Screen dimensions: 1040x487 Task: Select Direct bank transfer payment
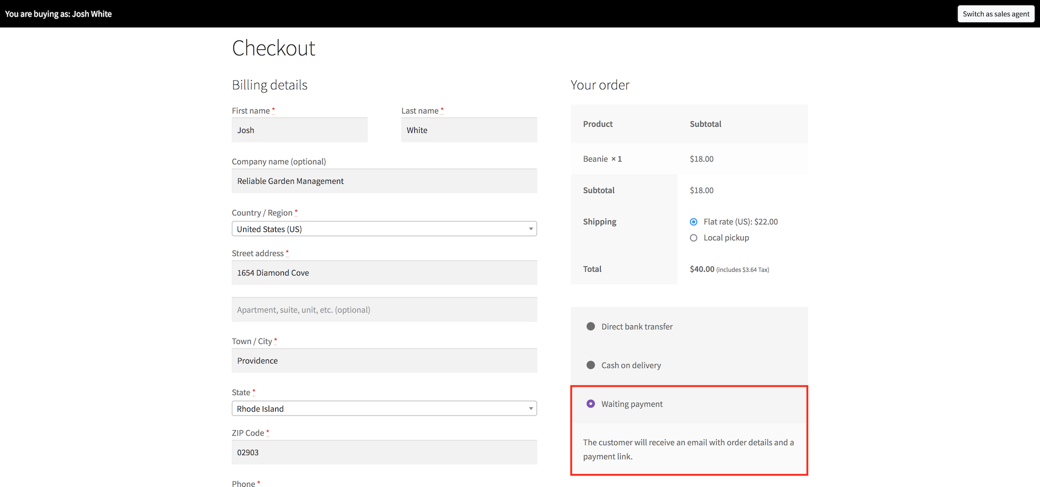click(x=591, y=327)
